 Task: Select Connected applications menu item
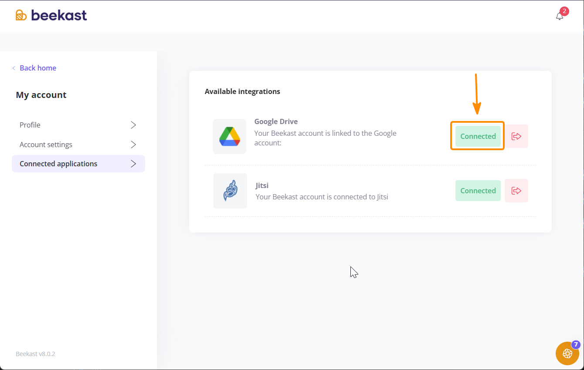pos(78,164)
